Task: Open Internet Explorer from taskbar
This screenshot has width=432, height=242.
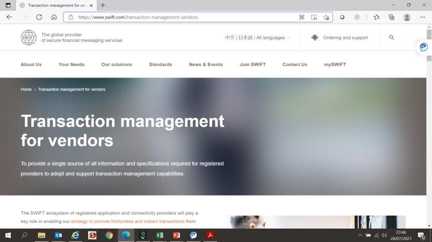Action: point(75,235)
